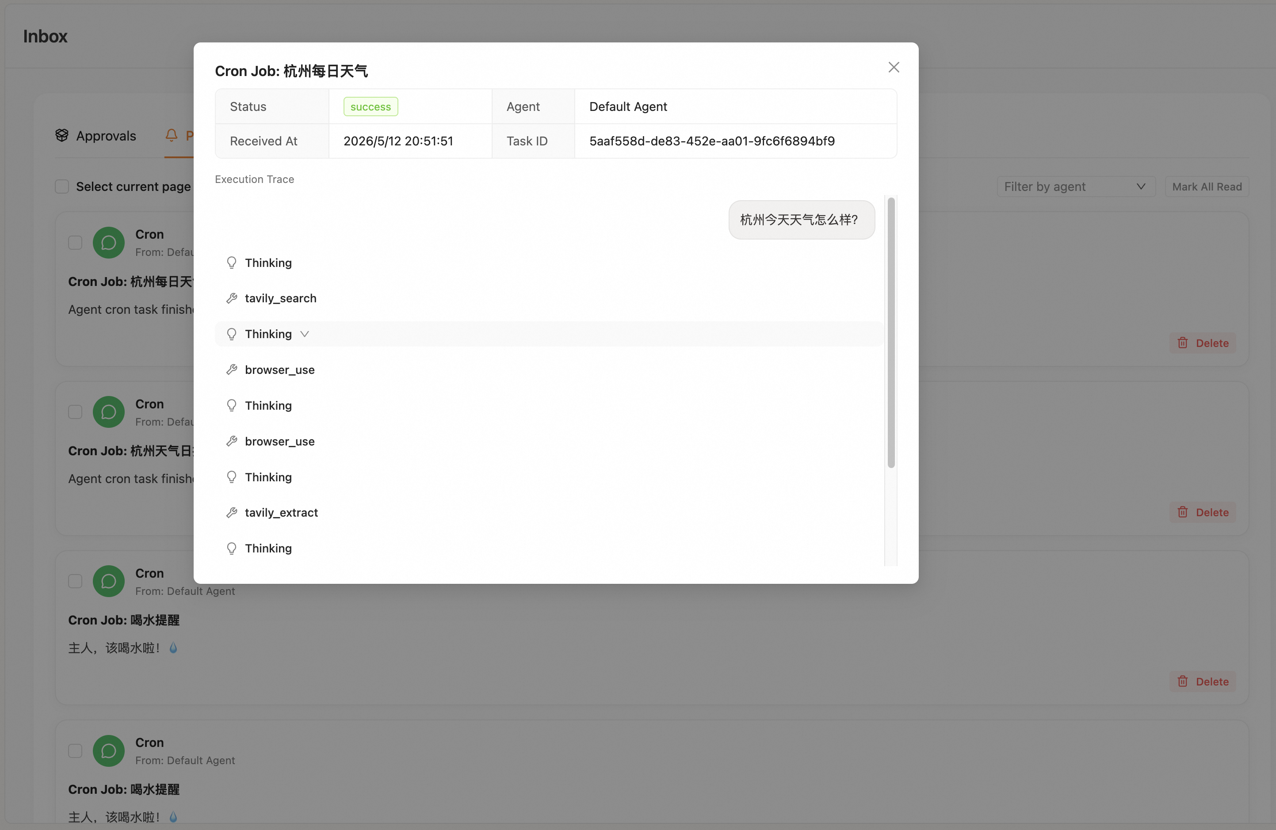Delete the 杭州每日天气 cron message
1276x830 pixels.
click(x=1203, y=343)
